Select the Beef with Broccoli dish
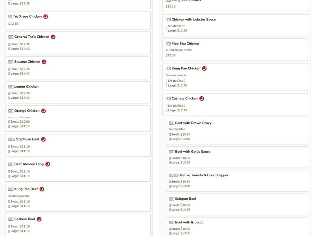314x236 pixels. 237,227
